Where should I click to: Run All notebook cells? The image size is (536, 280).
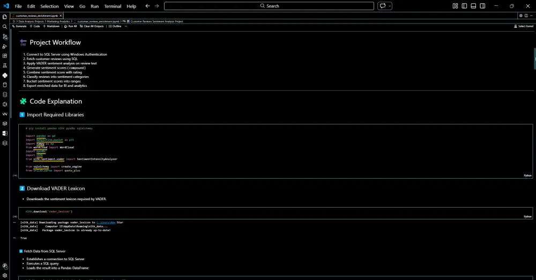[70, 26]
